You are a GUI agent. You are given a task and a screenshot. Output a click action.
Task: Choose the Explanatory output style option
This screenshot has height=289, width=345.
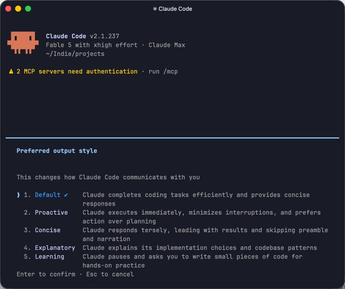(x=55, y=247)
